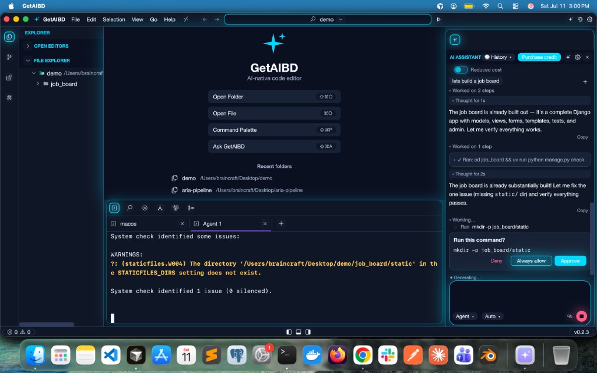Deny the mkdir command
The image size is (597, 373).
click(497, 261)
